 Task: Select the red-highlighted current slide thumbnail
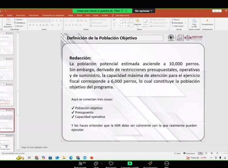(x=7, y=120)
